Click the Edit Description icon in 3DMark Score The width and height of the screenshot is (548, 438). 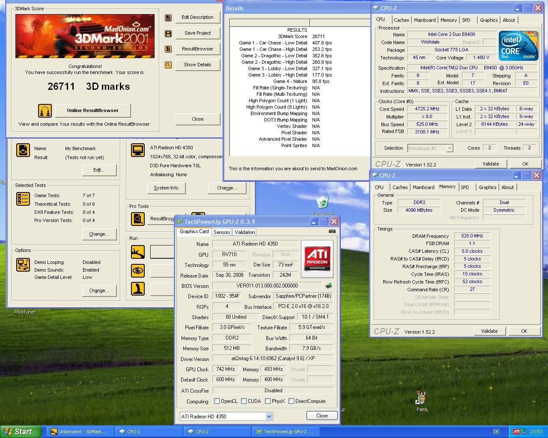tap(168, 18)
